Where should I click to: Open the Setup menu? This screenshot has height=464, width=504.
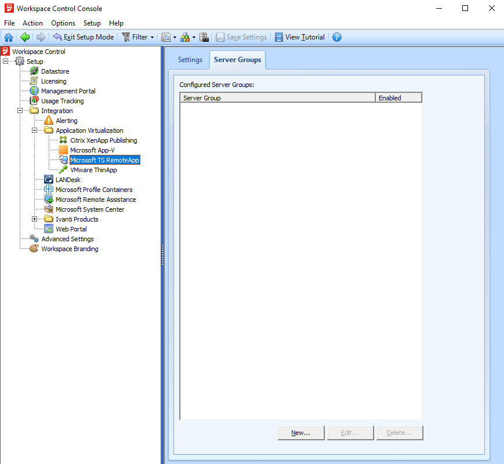pos(92,23)
